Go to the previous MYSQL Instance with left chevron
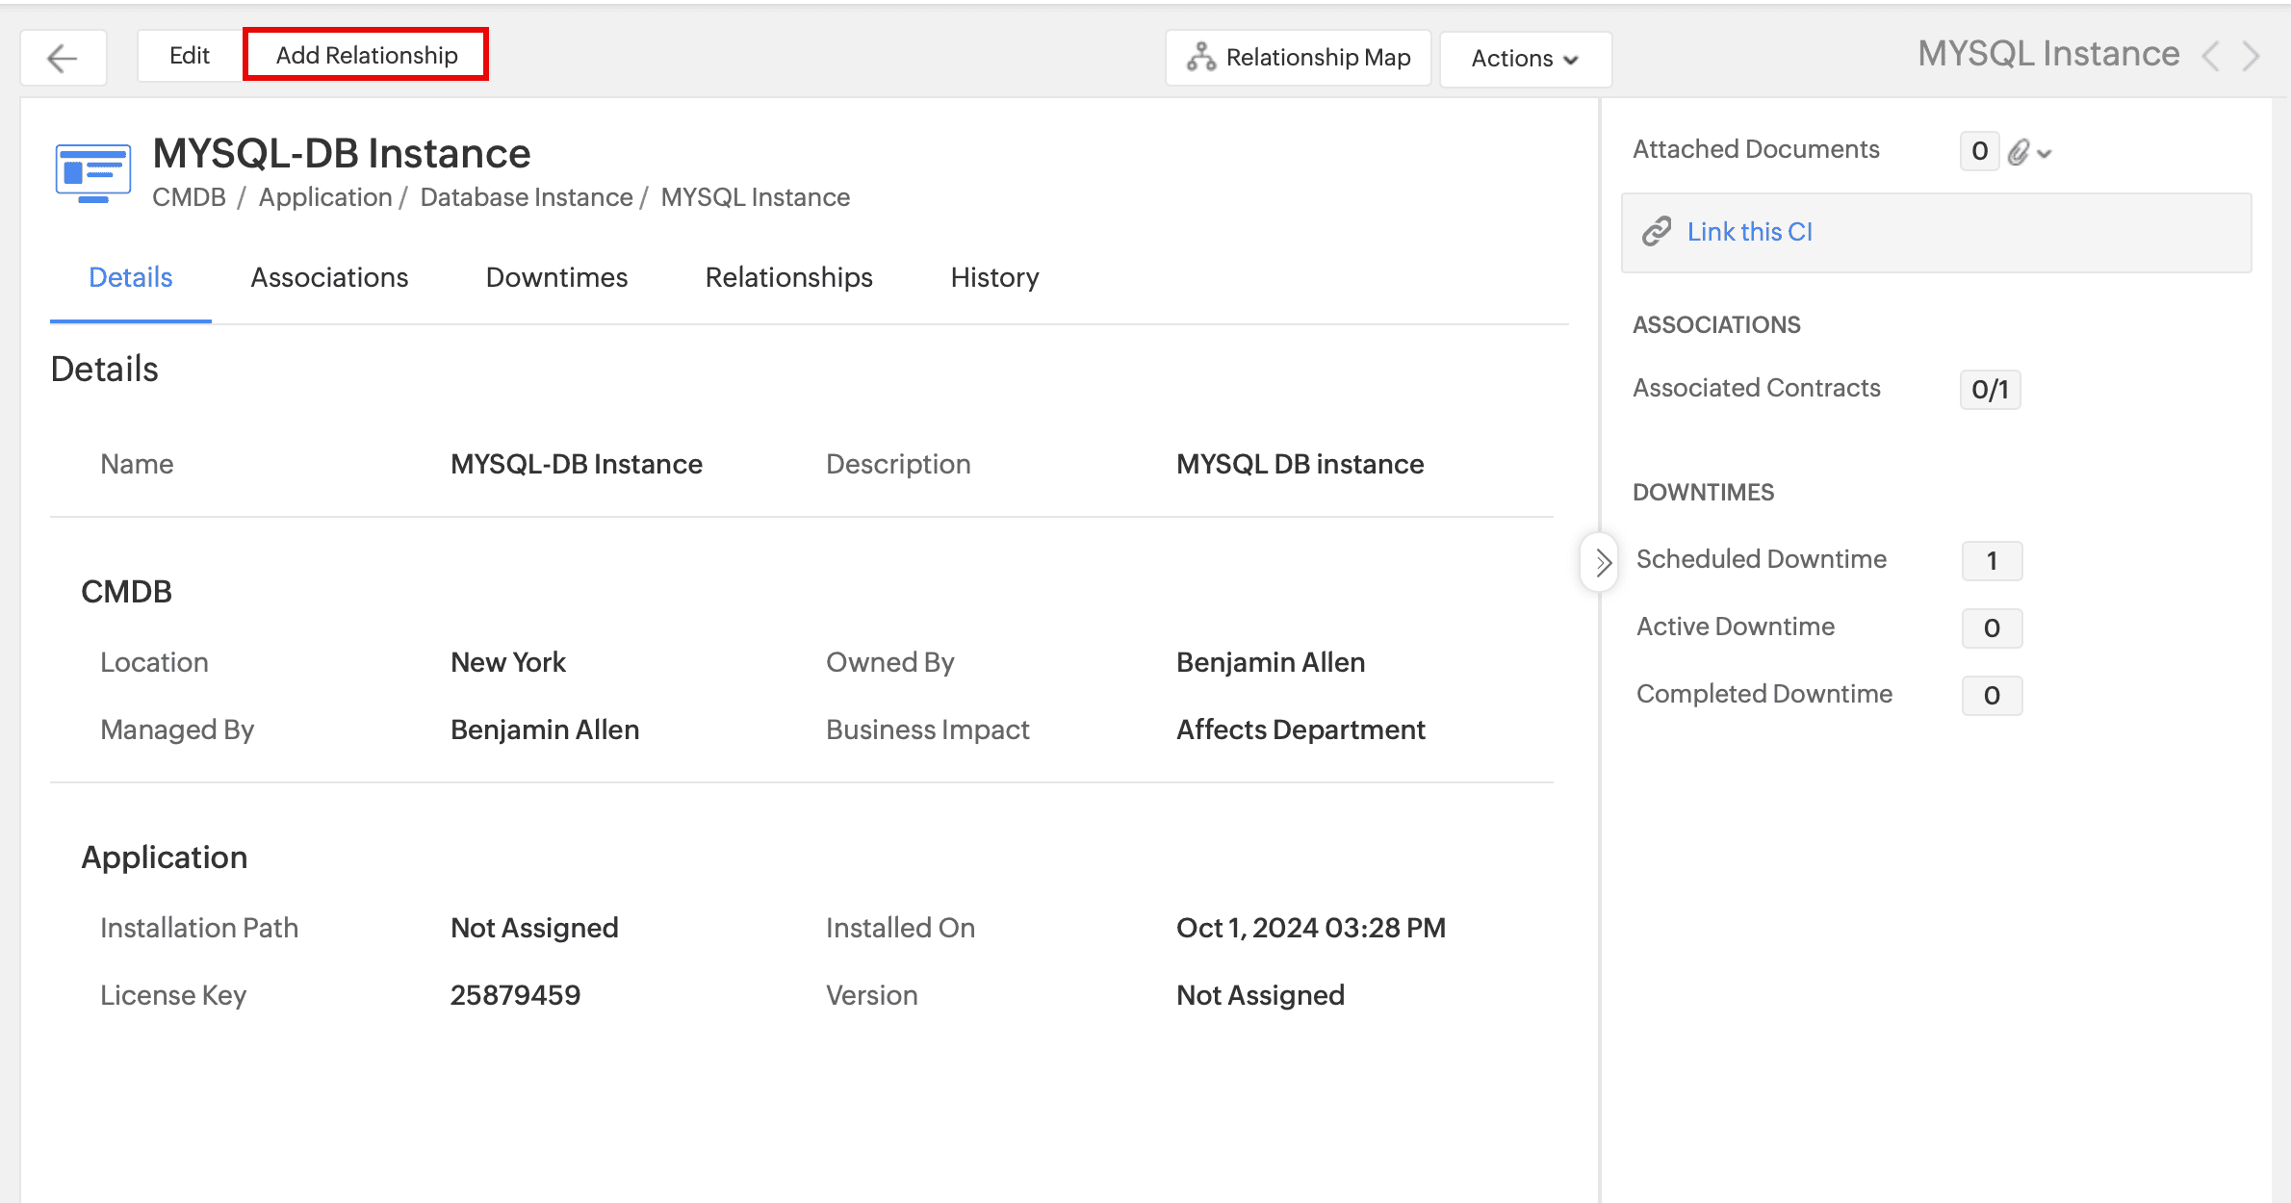2291x1203 pixels. click(2211, 56)
